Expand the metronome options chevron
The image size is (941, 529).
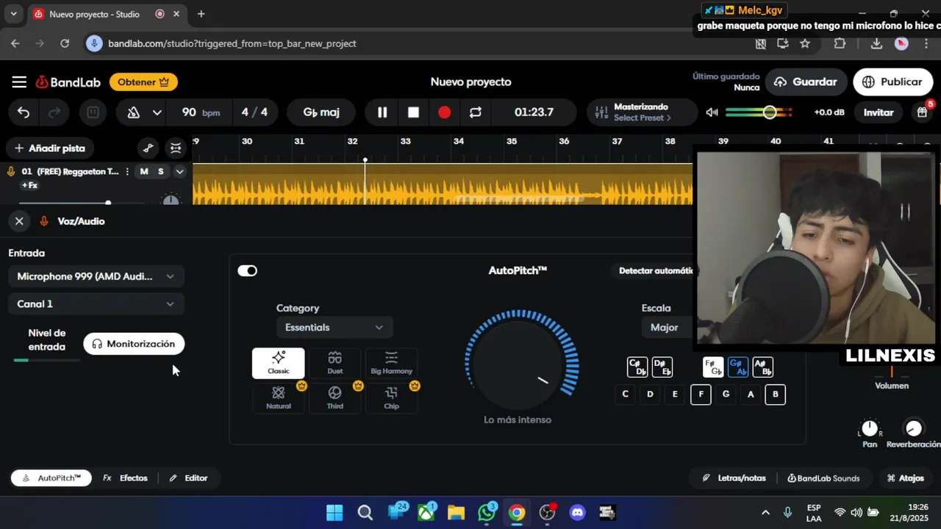(157, 112)
